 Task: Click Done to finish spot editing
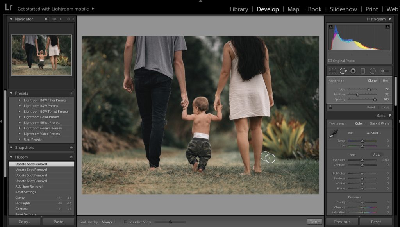tap(314, 222)
